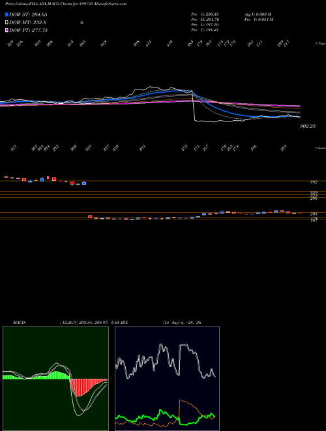The height and width of the screenshot is (431, 326).
Task: Click the ADX '(14 day) 4, +28, -26' values
Action: (182, 323)
